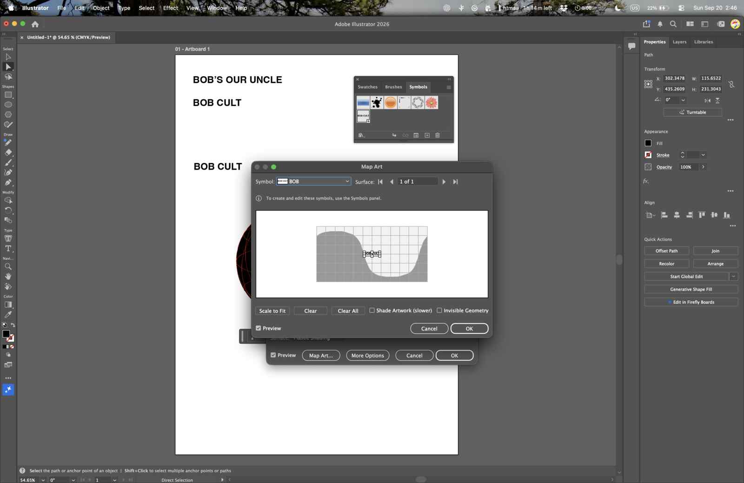Screen dimensions: 744x483
Task: Open the comments panel icon
Action: pos(631,46)
